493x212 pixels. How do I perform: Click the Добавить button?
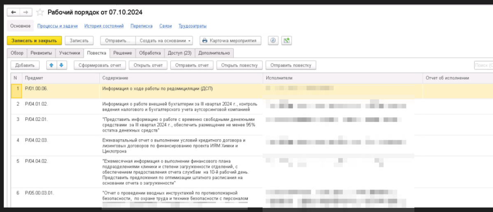25,66
